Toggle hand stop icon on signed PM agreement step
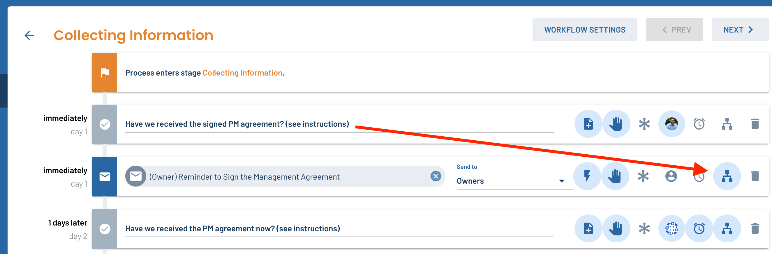The height and width of the screenshot is (254, 772). point(616,124)
